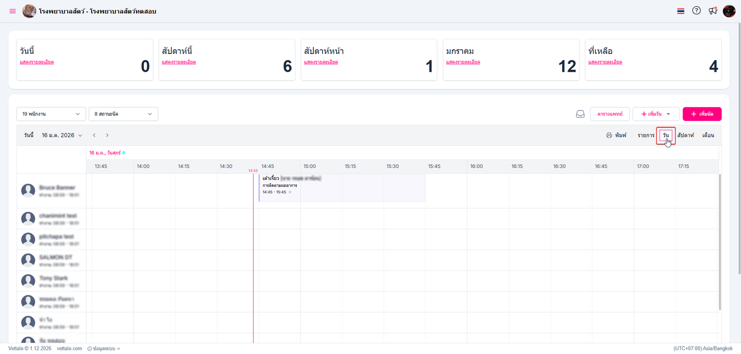Click the Bruce Banner staff name

click(x=57, y=188)
